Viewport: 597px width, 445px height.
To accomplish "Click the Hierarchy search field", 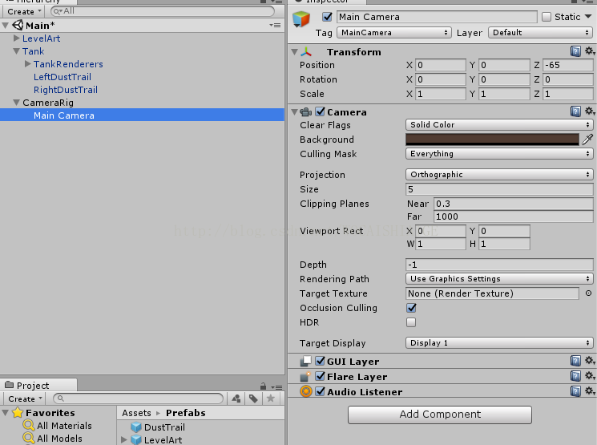I will tap(163, 11).
